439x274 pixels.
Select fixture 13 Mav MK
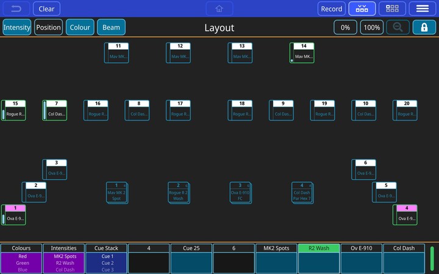pyautogui.click(x=240, y=53)
